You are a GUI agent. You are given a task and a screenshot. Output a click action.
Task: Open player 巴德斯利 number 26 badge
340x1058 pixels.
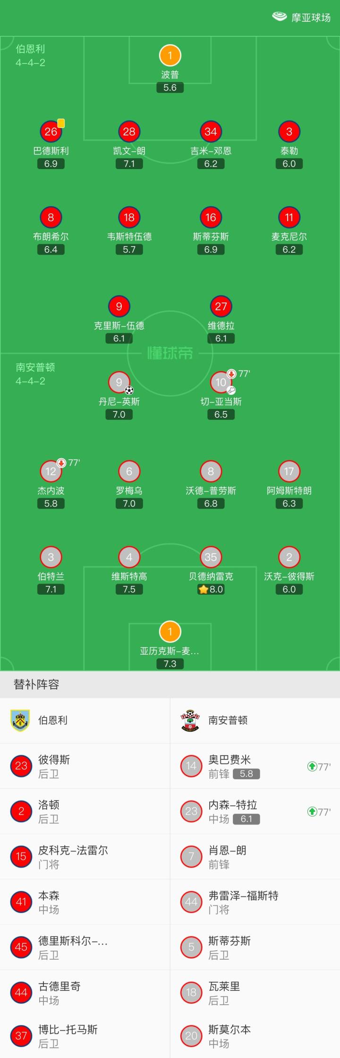point(51,132)
